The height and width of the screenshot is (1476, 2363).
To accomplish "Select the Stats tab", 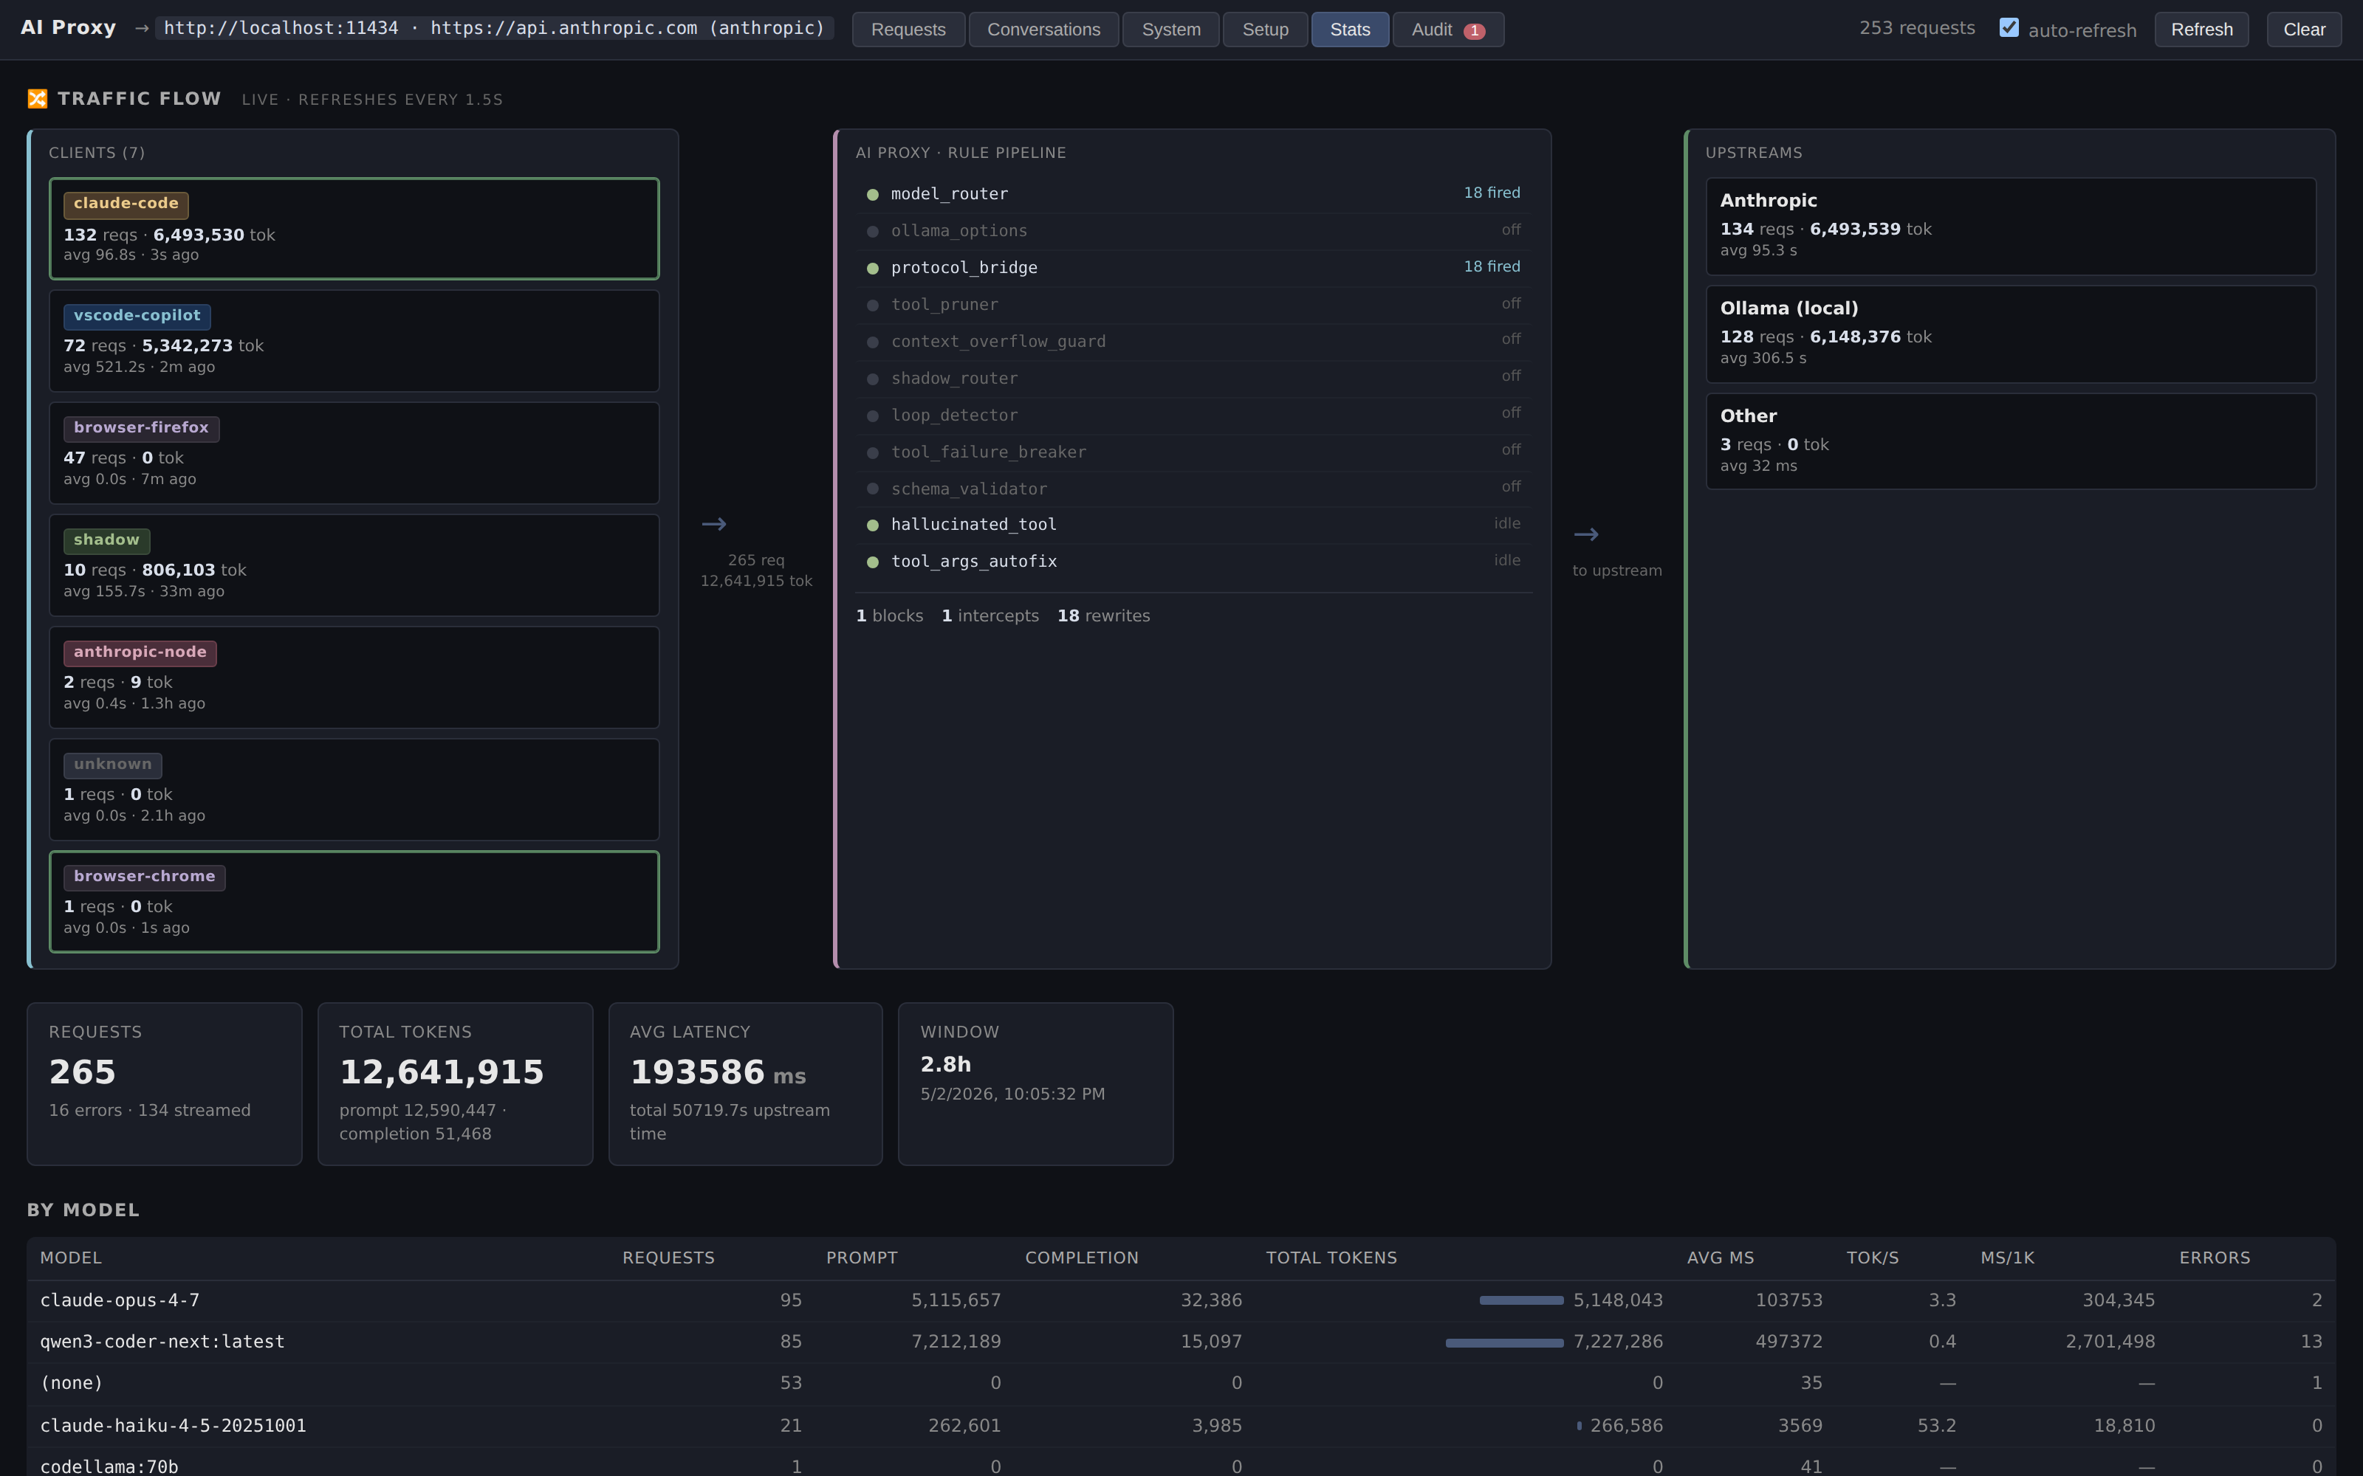I will (1349, 30).
